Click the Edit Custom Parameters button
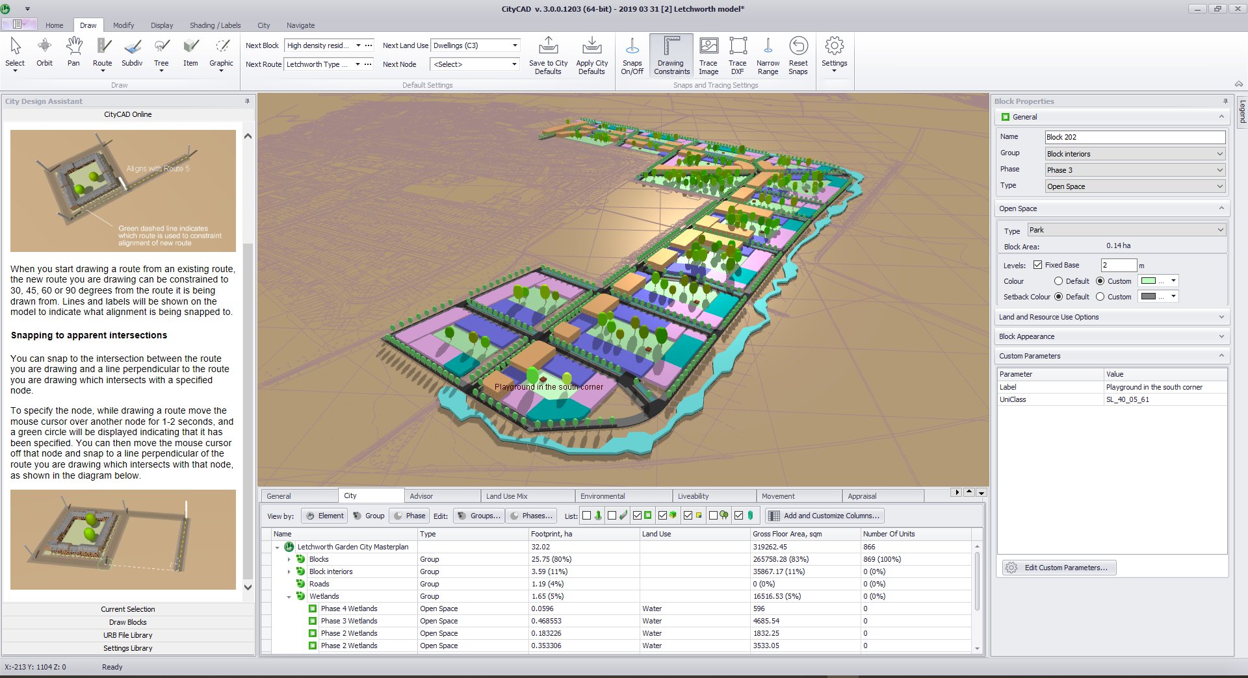 pos(1058,567)
